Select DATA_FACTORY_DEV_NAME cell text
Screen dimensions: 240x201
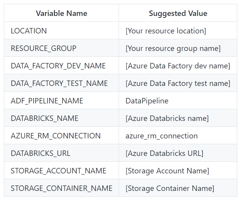(x=58, y=66)
